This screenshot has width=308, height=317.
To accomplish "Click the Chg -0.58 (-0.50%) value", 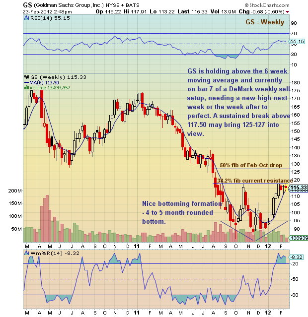I will pyautogui.click(x=262, y=11).
